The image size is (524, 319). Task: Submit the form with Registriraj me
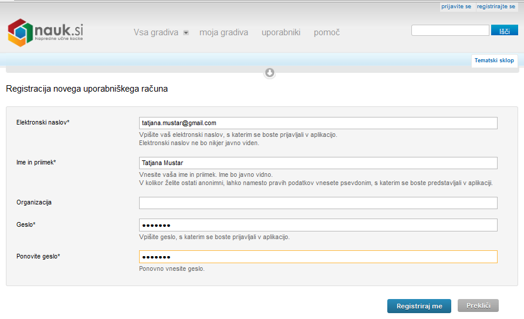click(x=419, y=306)
